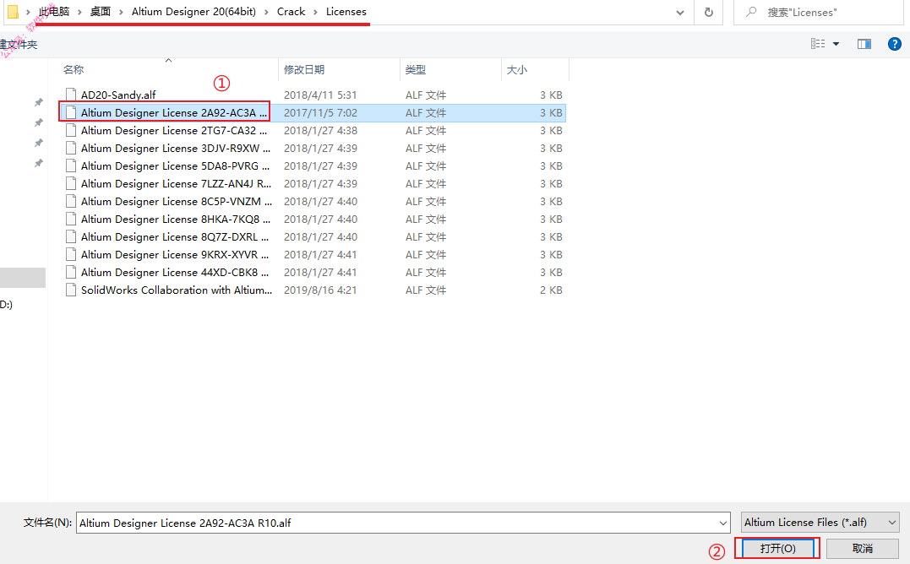Screen dimensions: 910x564
Task: Sort files by 大小 column
Action: click(516, 69)
